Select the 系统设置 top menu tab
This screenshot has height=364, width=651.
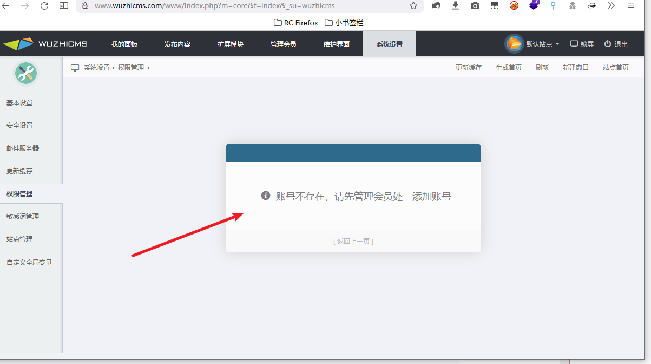[x=390, y=44]
